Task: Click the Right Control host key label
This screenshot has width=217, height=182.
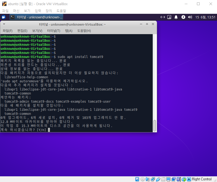Action: (x=202, y=179)
